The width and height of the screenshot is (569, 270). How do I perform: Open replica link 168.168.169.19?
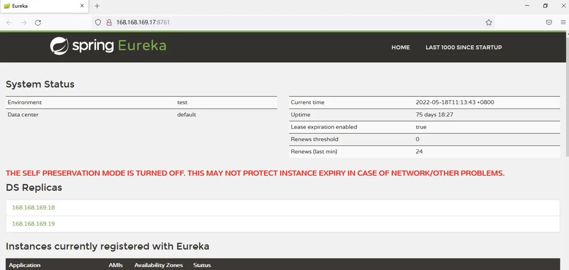(33, 224)
